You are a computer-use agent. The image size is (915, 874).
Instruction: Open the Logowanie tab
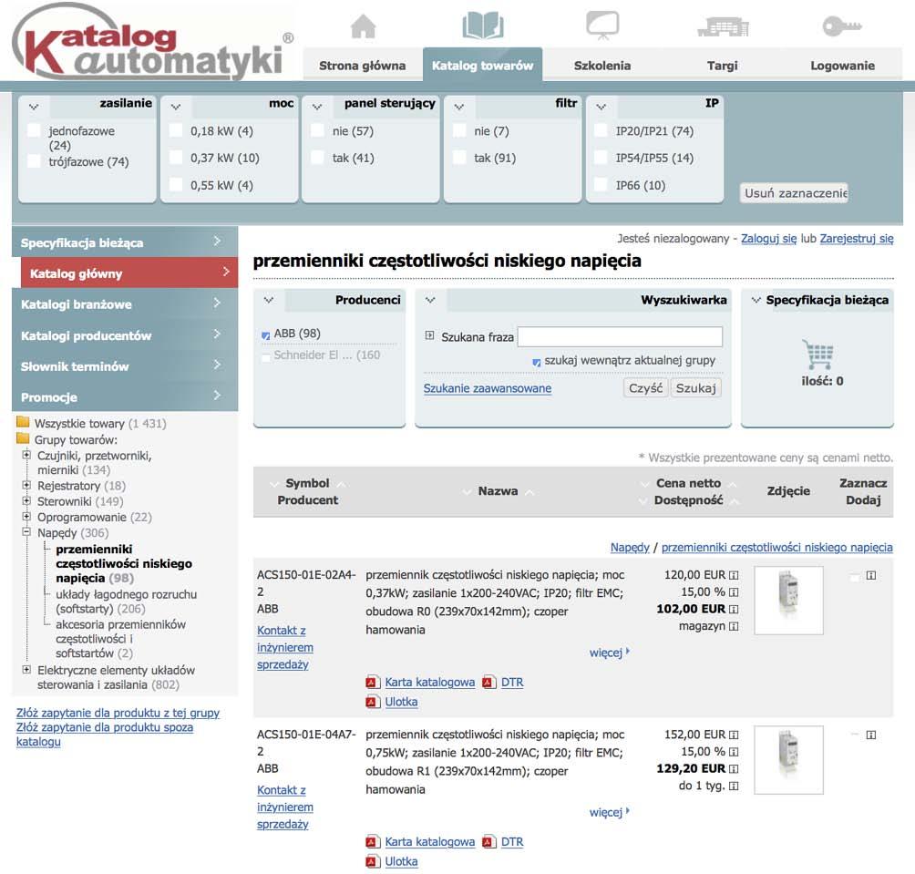[842, 66]
